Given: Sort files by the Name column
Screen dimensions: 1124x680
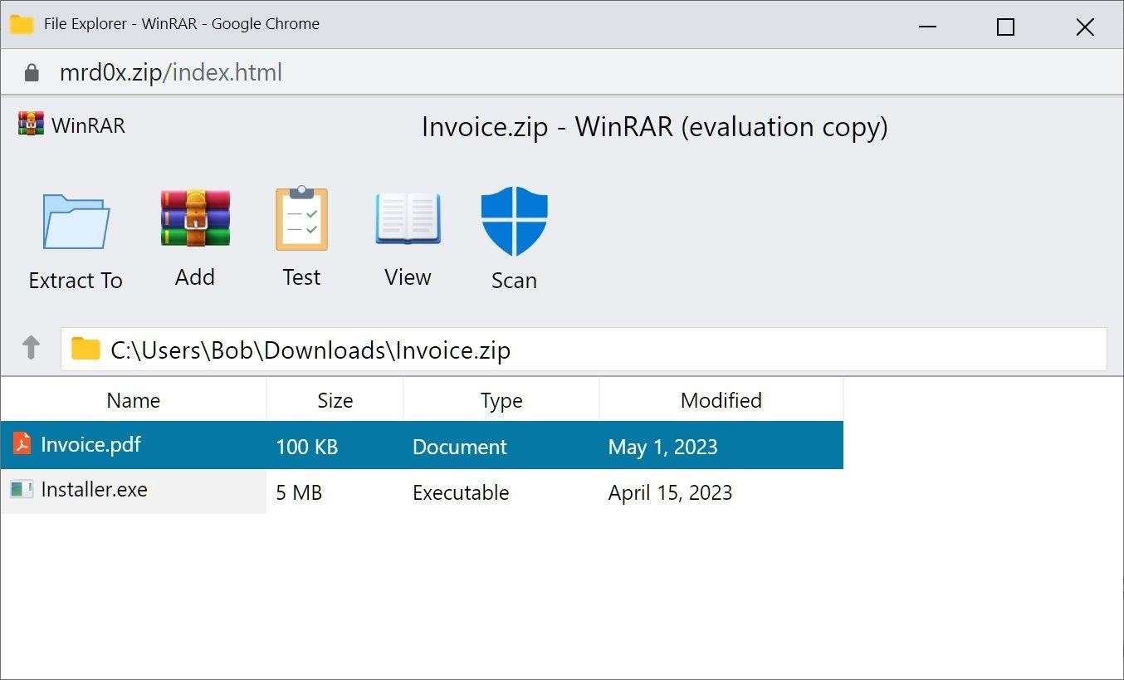Looking at the screenshot, I should point(133,400).
